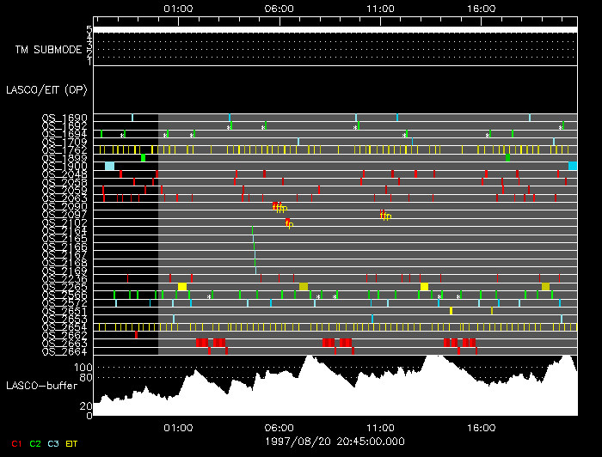This screenshot has width=602, height=457.
Task: Click the TM SUBMODE label
Action: pos(48,49)
